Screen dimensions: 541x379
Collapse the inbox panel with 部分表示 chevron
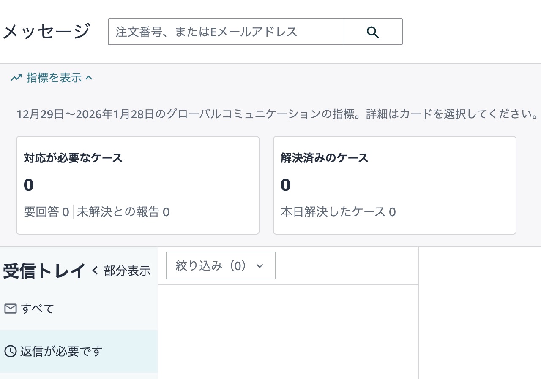coord(96,270)
